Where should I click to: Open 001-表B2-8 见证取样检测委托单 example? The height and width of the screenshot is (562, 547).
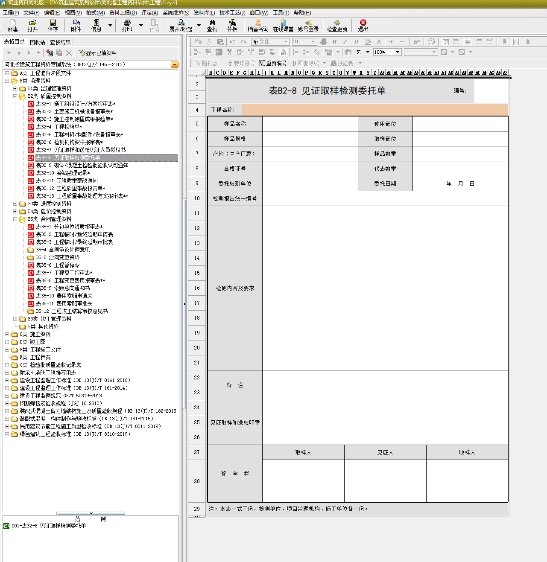(49, 526)
